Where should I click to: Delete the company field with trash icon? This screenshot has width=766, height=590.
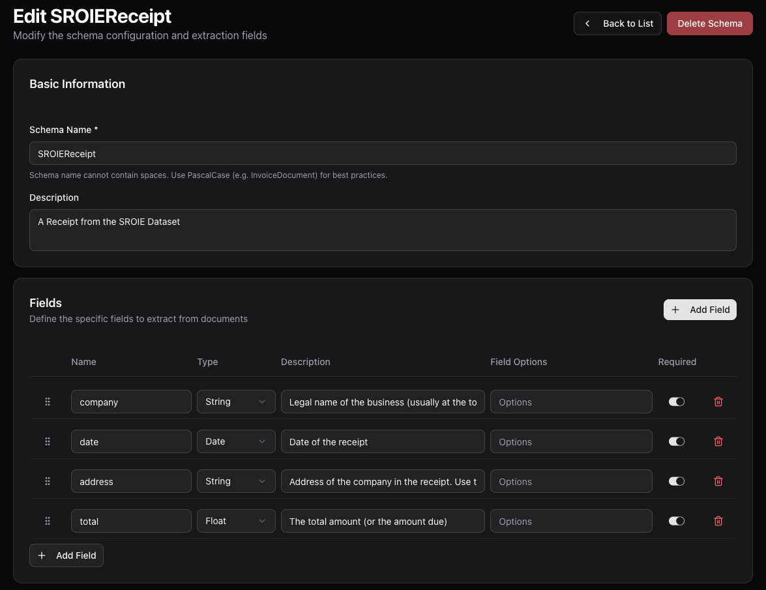point(718,402)
